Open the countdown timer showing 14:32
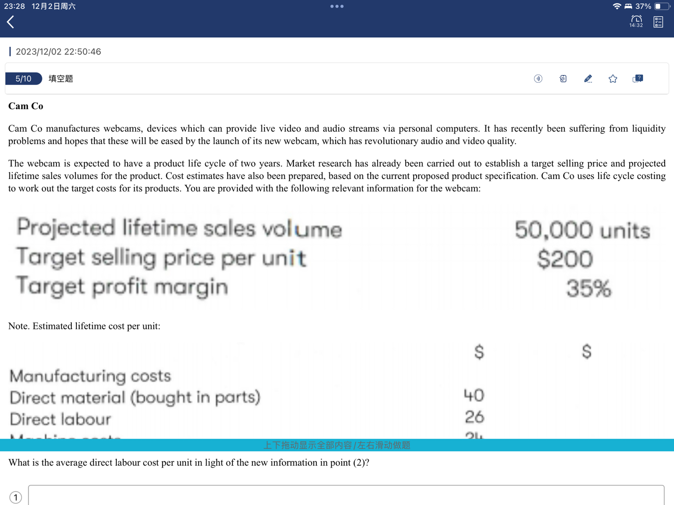The height and width of the screenshot is (505, 674). pos(636,21)
